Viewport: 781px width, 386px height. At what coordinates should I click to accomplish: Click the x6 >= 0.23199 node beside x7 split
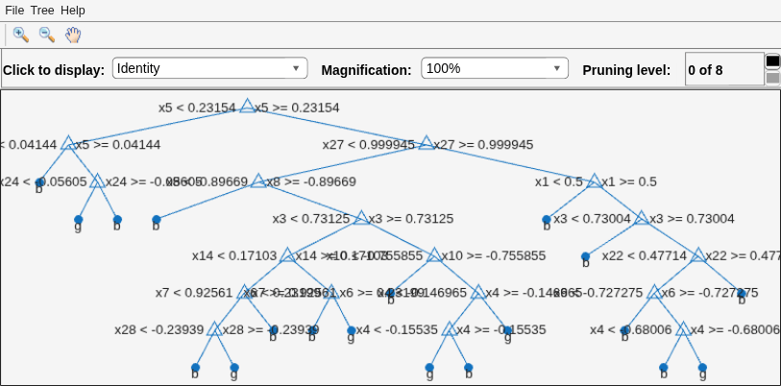[x=331, y=292]
